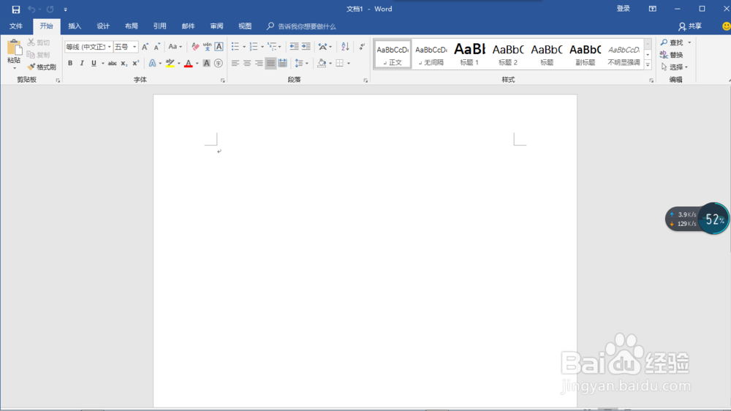Viewport: 731px width, 411px height.
Task: Open the Change Case (Aa) dropdown
Action: click(x=175, y=47)
